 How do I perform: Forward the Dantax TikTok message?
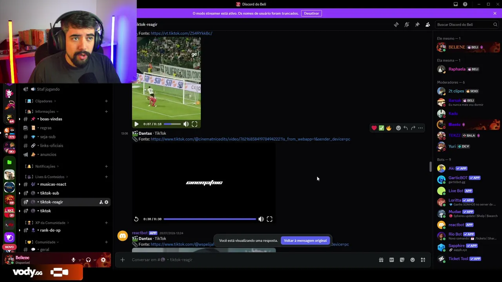click(413, 128)
